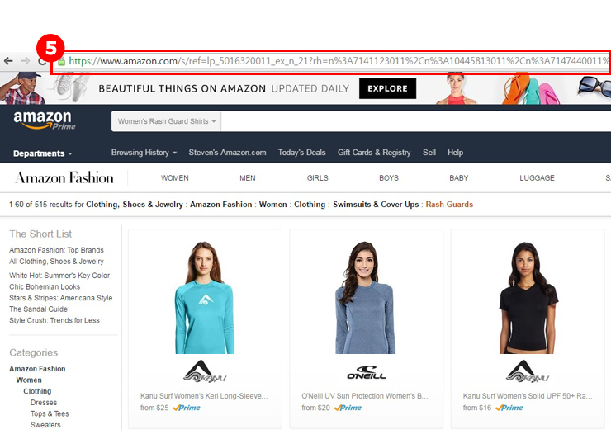611x439 pixels.
Task: Click the browser back arrow
Action: [8, 61]
